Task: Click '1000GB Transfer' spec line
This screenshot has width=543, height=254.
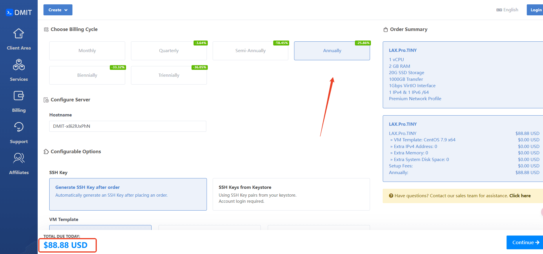Action: coord(406,79)
